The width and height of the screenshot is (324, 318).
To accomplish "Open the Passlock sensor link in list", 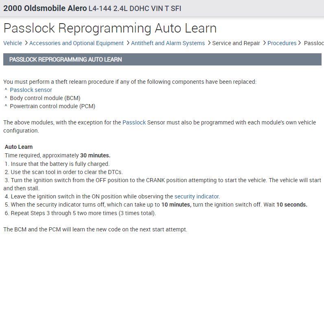I will (31, 90).
